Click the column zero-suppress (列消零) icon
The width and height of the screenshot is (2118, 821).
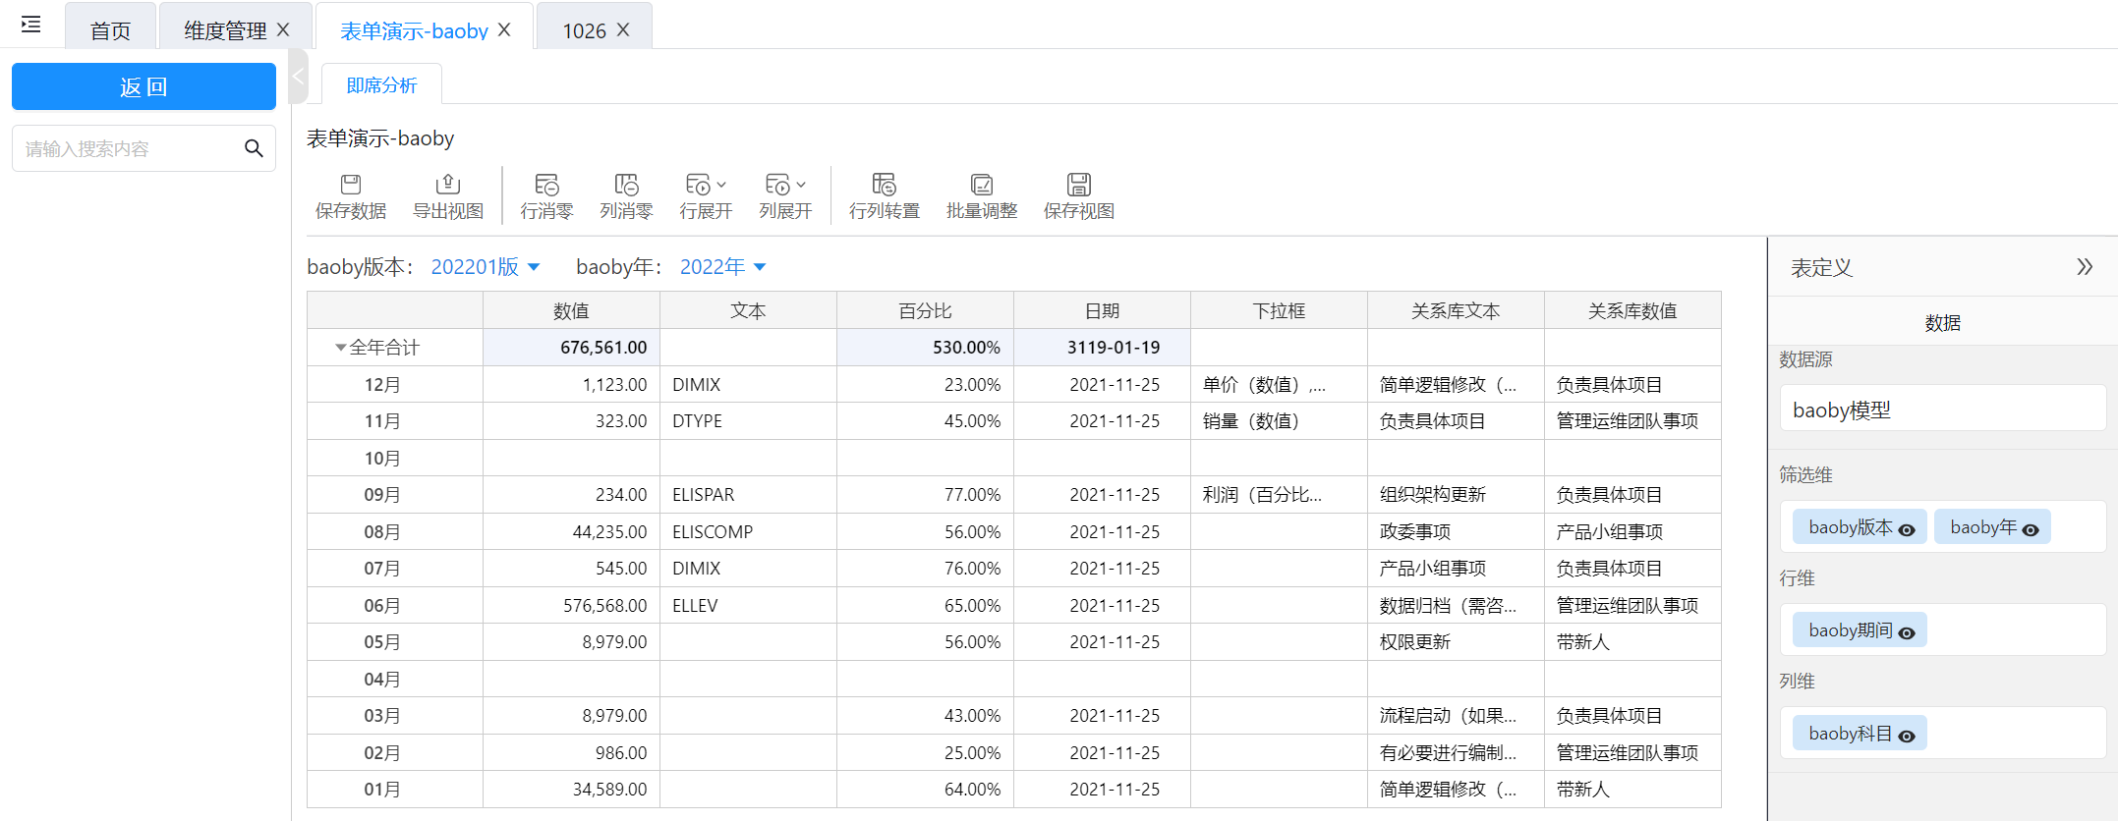point(626,185)
